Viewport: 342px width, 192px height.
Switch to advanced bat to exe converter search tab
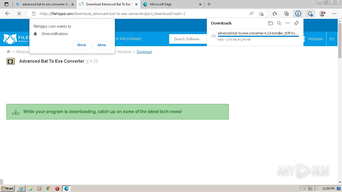click(x=44, y=4)
